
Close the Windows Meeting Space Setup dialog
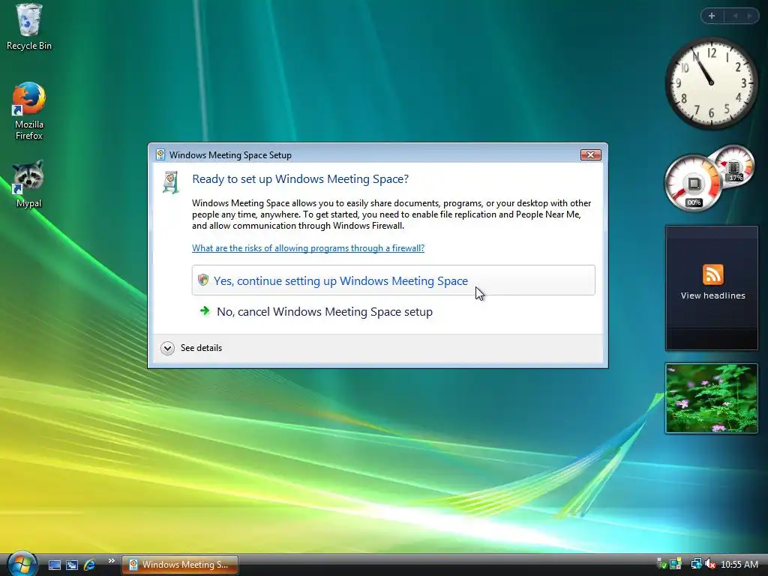click(591, 154)
